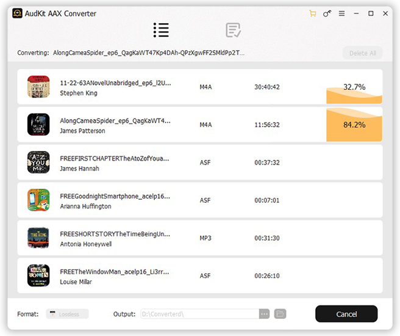Click the output path field D:\Converterd\

click(x=200, y=314)
